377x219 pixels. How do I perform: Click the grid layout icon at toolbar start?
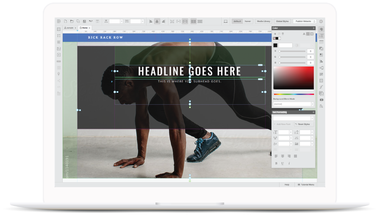(59, 22)
